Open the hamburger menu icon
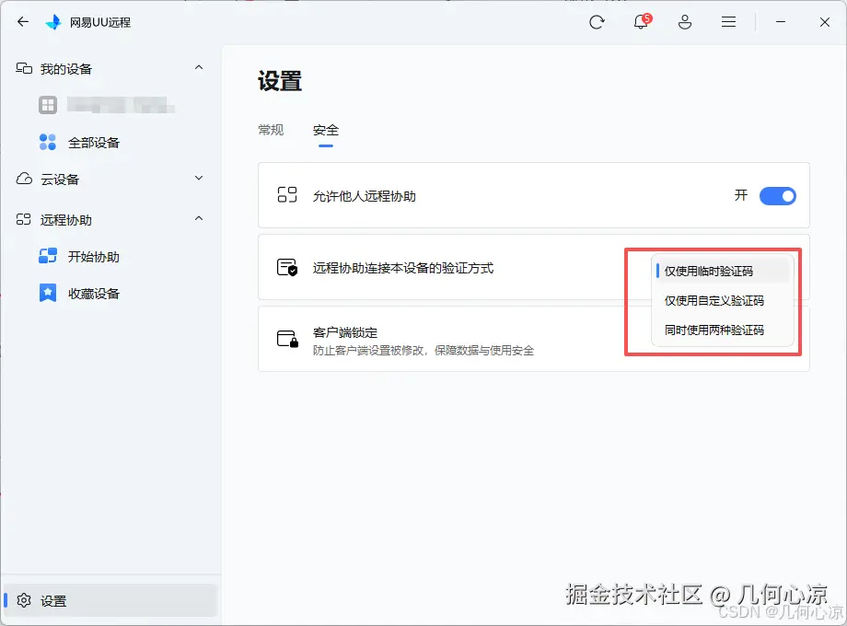This screenshot has height=626, width=847. [x=729, y=21]
